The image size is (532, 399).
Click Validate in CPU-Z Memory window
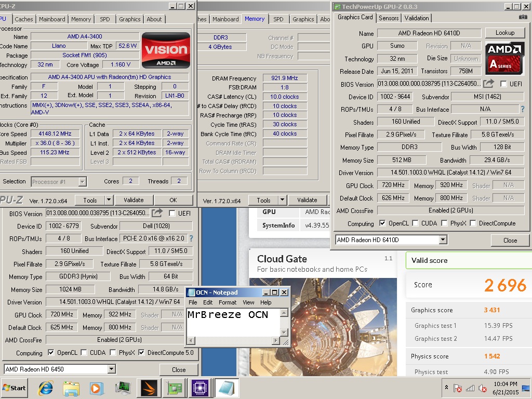[x=307, y=200]
